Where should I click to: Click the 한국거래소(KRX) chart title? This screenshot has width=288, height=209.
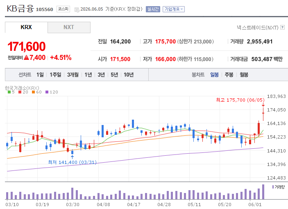point(22,88)
